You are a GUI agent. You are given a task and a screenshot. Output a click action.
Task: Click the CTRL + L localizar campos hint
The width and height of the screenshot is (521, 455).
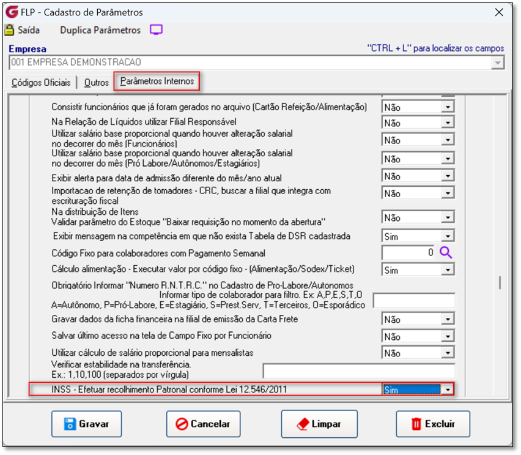pyautogui.click(x=435, y=48)
